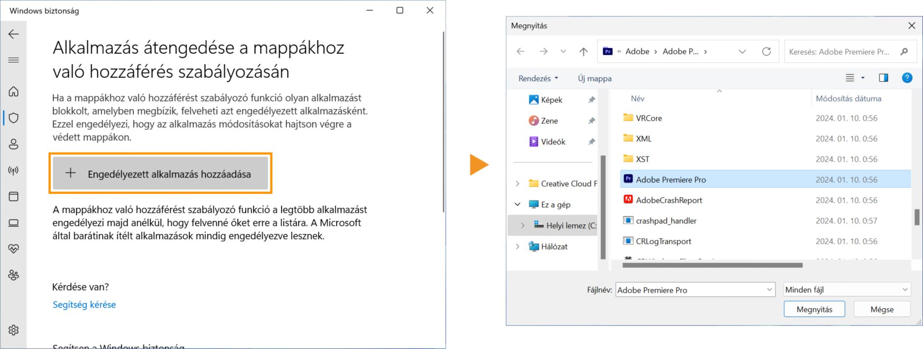Open the Segítség kérése link
Image resolution: width=923 pixels, height=349 pixels.
(x=84, y=304)
